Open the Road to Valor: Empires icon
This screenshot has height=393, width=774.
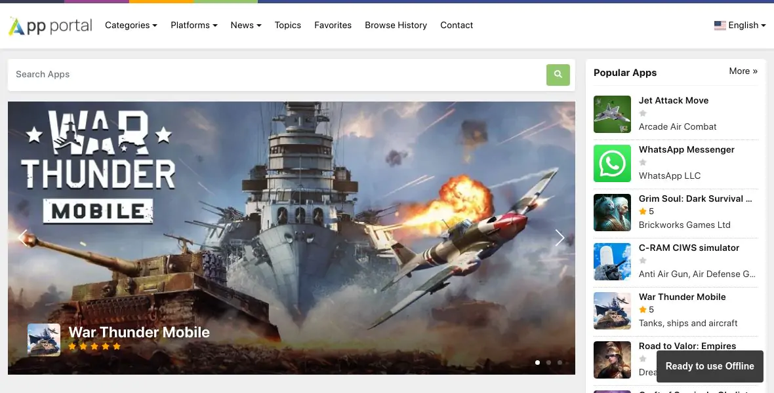pos(612,360)
